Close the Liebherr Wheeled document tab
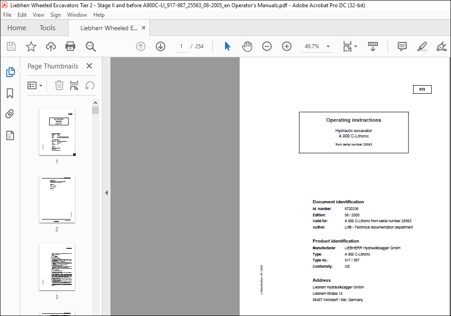451x316 pixels. 143,27
